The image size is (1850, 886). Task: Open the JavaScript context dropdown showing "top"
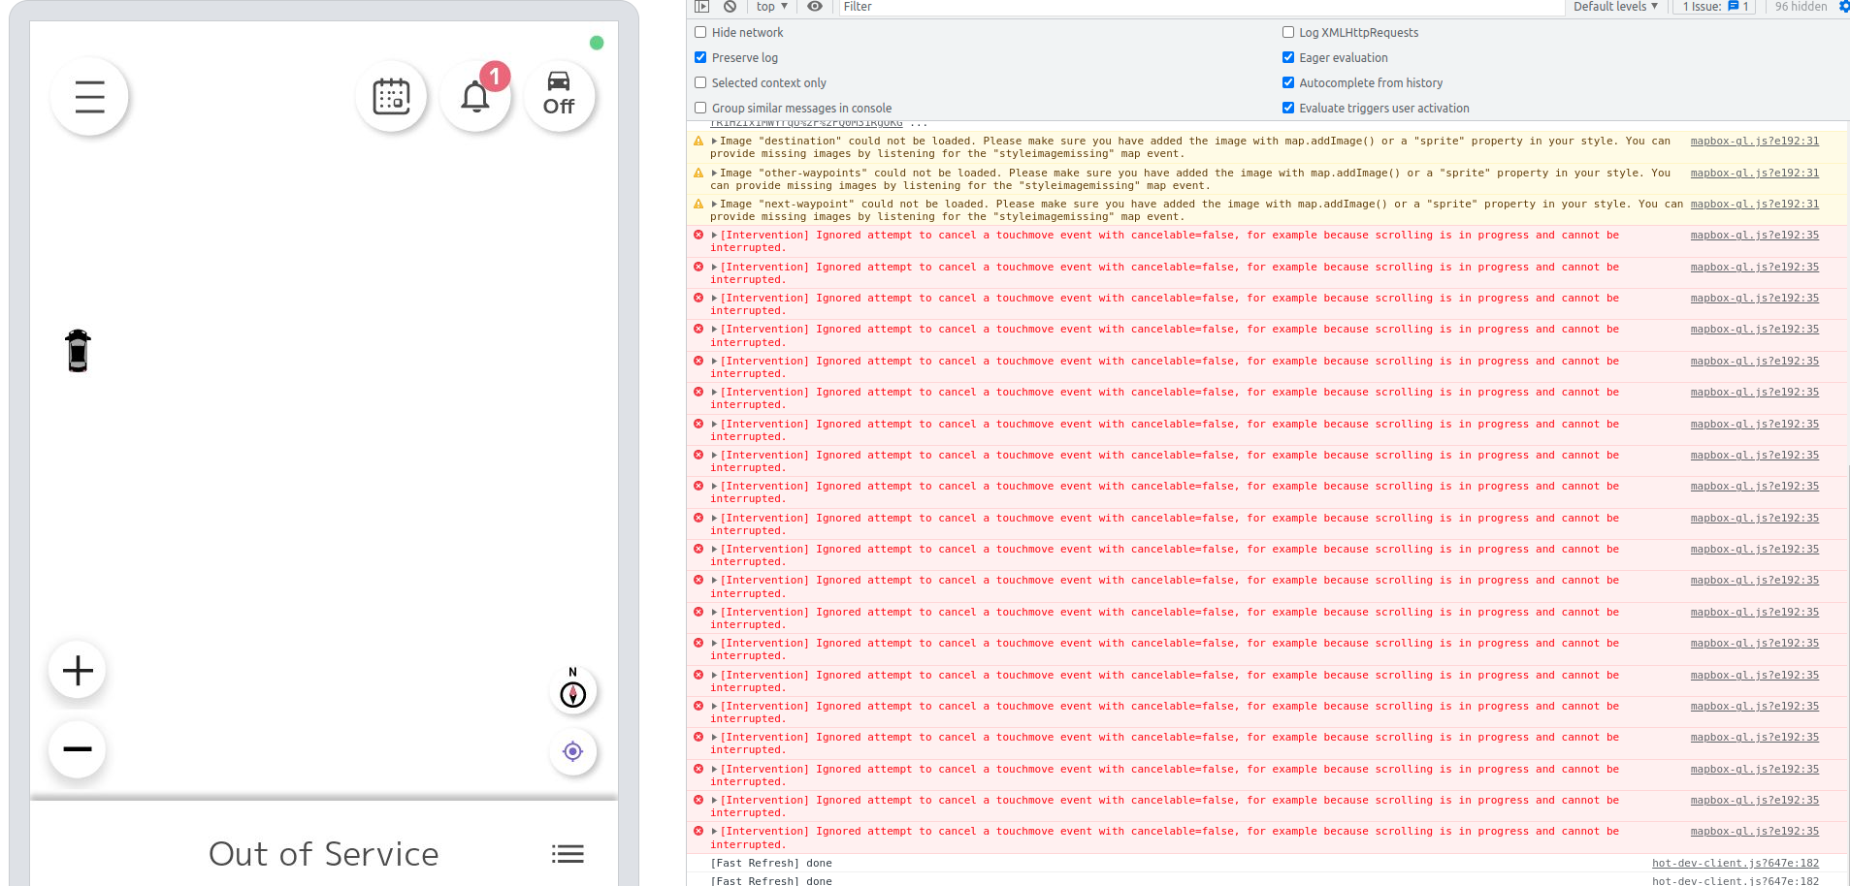pos(771,8)
